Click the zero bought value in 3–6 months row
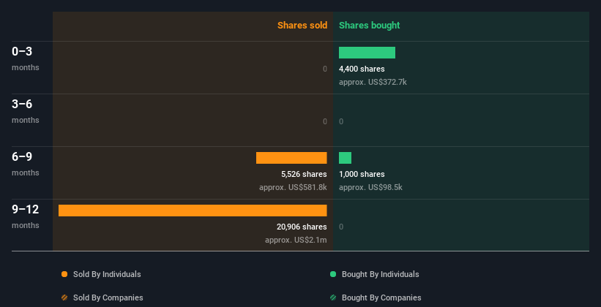Screen dimensions: 601x307 [x=341, y=121]
